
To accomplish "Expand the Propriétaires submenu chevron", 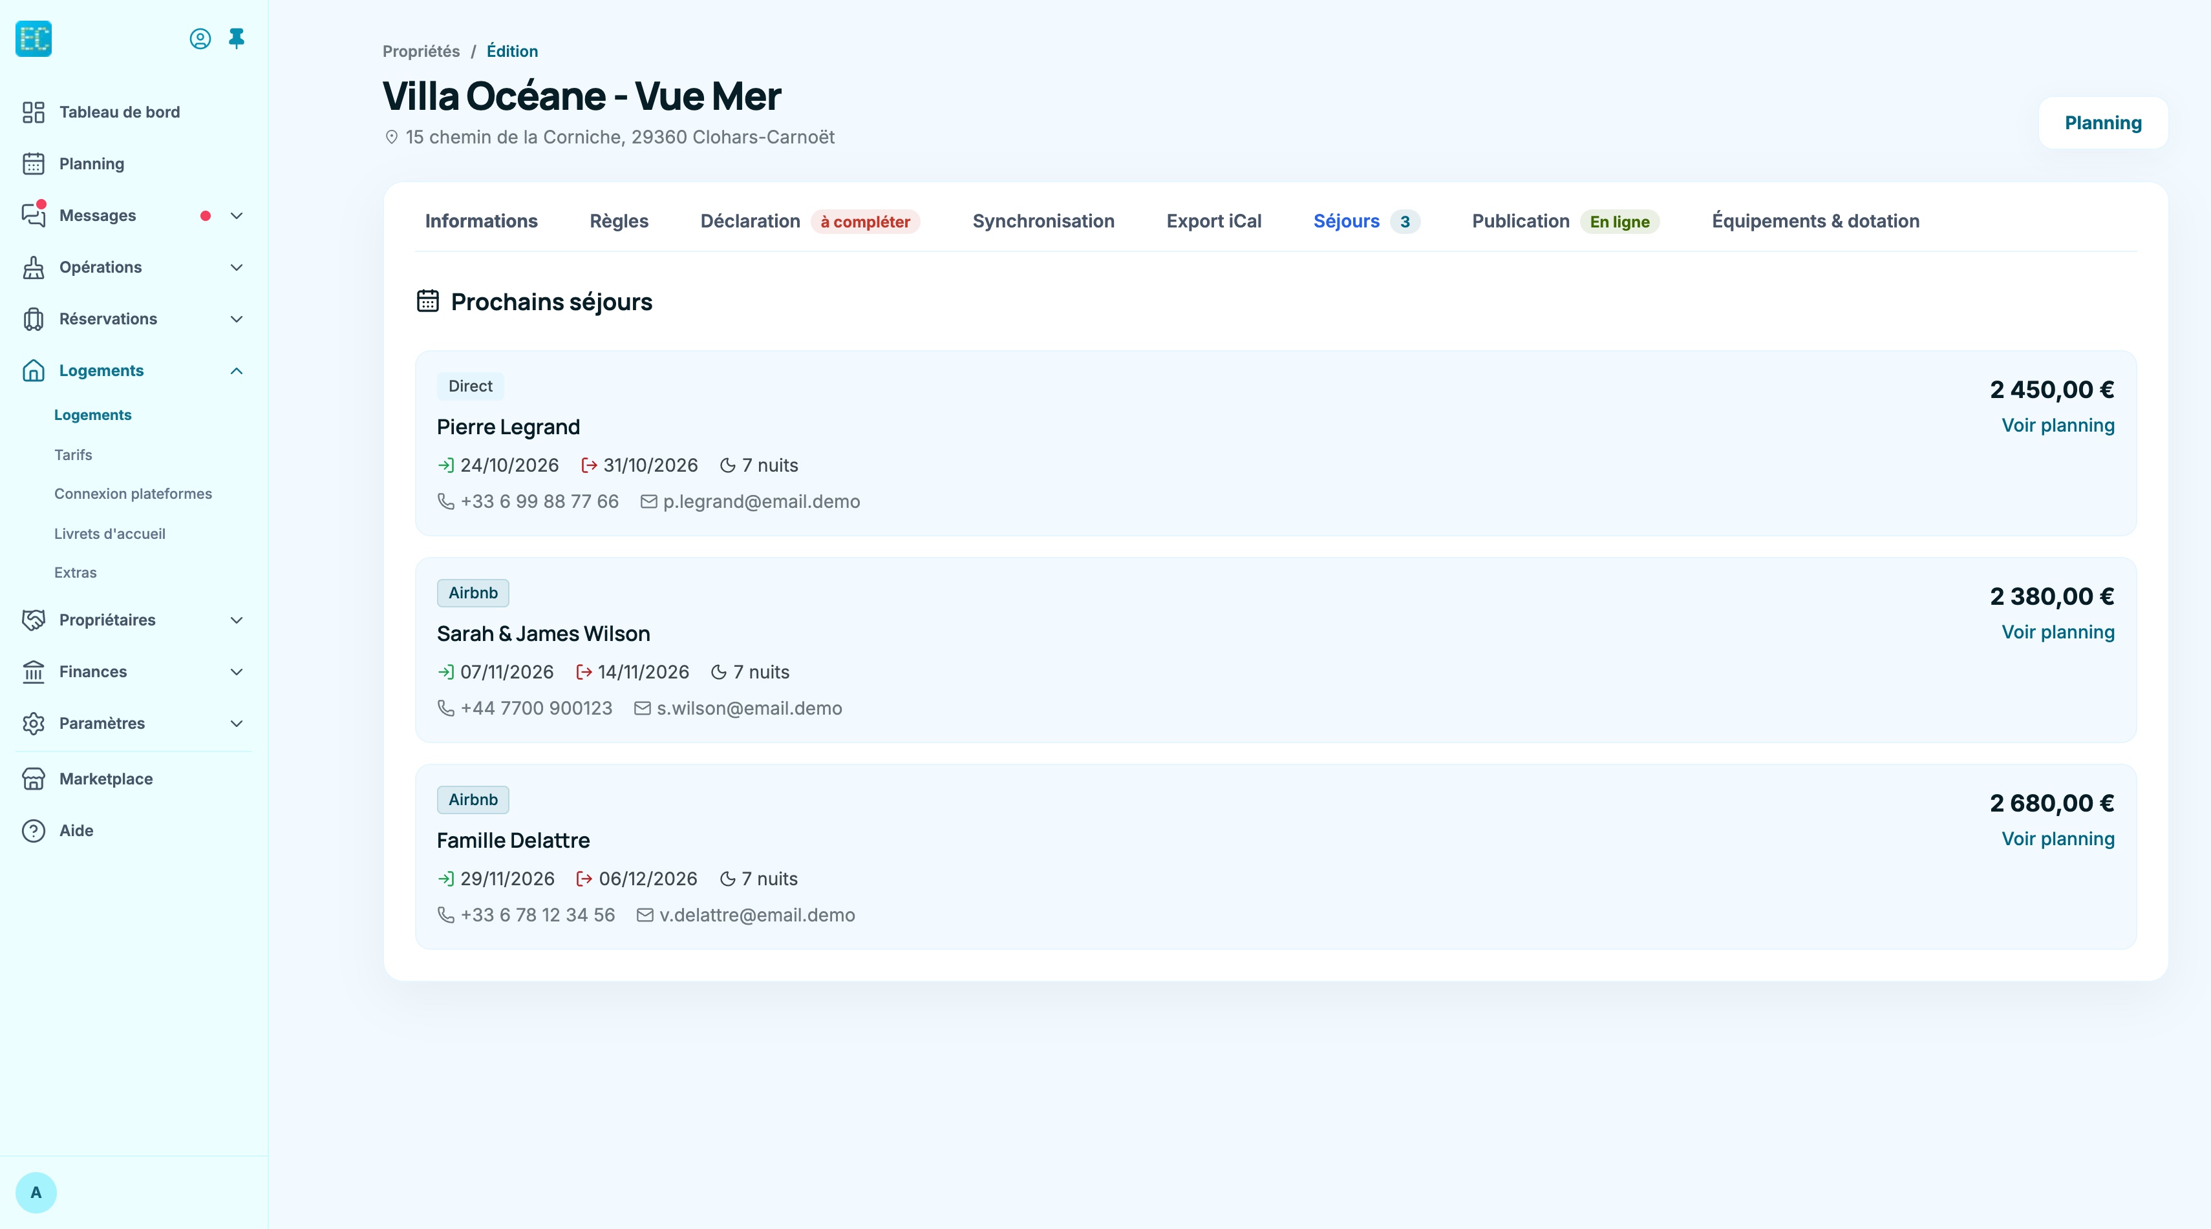I will [237, 620].
